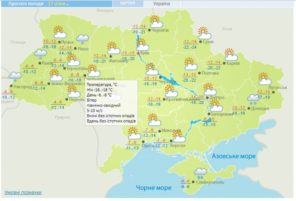This screenshot has height=201, width=296.
Task: Click the Харків sun-and-cloud icon
Action: click(x=230, y=55)
